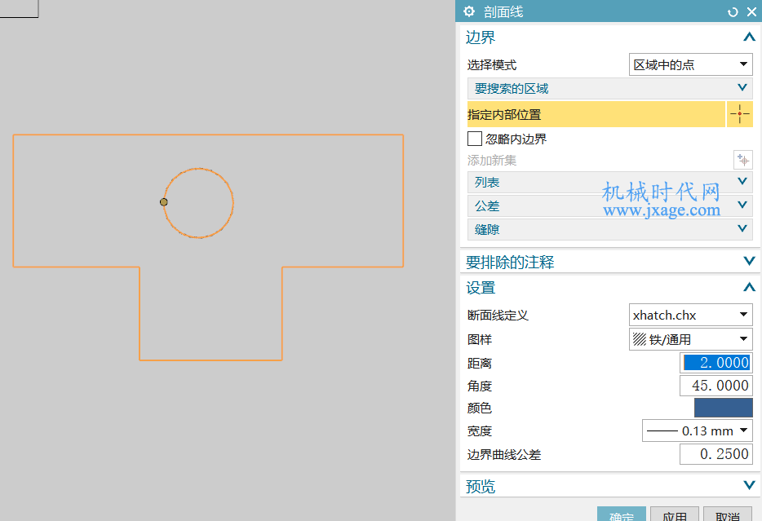Click the 指定内部位置 crosshair point icon

[x=740, y=114]
